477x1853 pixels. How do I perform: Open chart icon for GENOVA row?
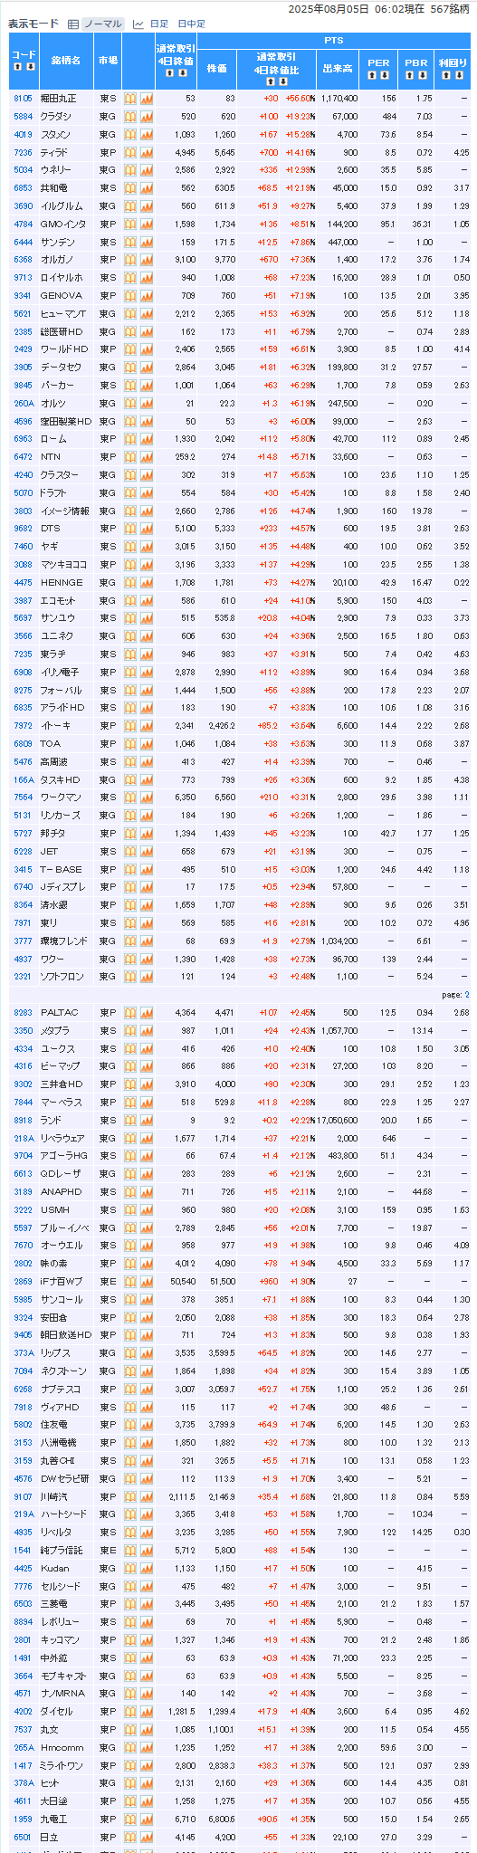click(x=147, y=296)
